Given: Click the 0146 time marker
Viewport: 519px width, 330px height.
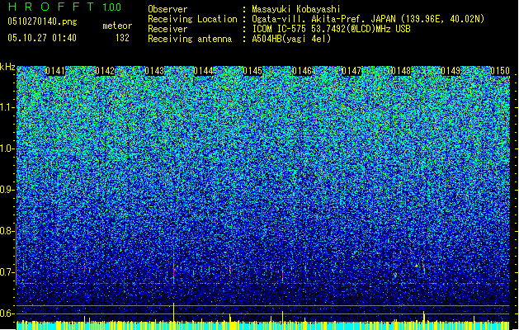Looking at the screenshot, I should click(302, 71).
